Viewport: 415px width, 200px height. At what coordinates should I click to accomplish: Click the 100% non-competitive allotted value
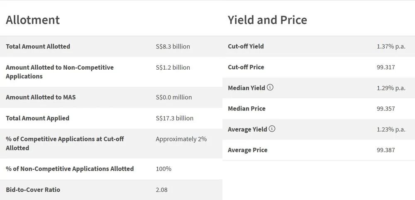click(x=164, y=169)
